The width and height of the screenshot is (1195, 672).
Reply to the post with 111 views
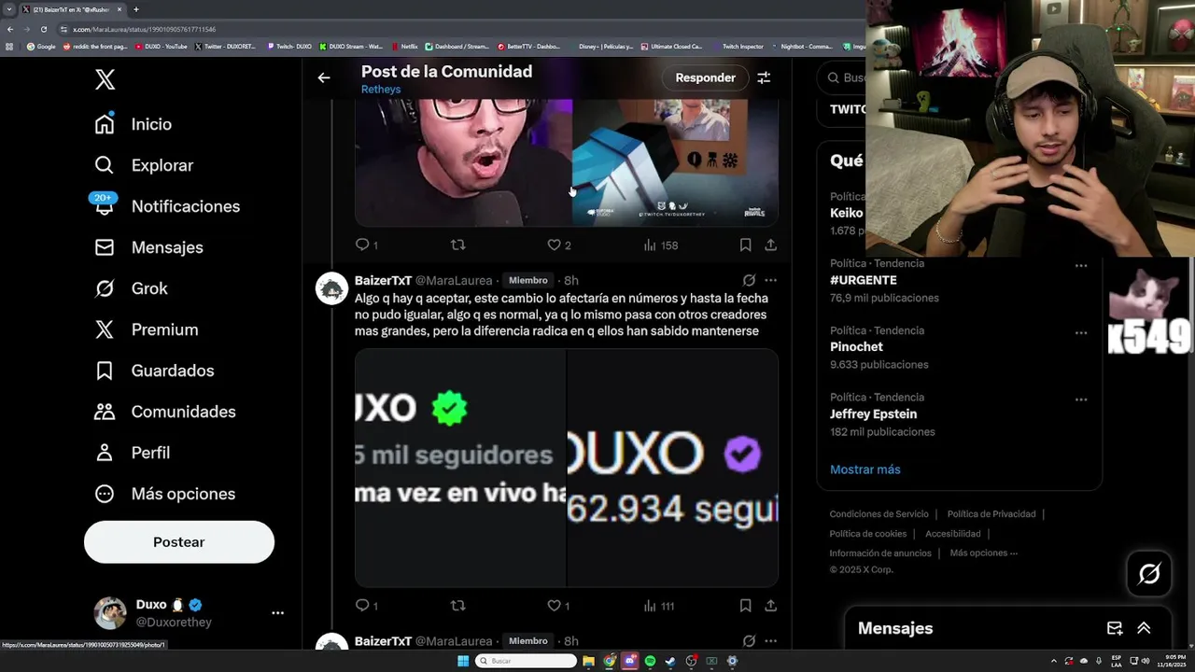pyautogui.click(x=366, y=606)
